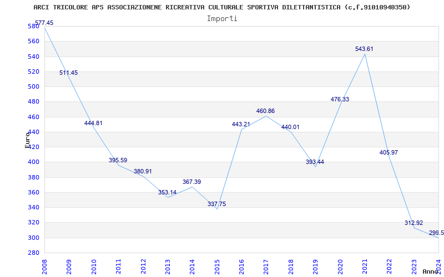The image size is (444, 277).
Task: Select the 2018 x-axis year label
Action: (290, 266)
